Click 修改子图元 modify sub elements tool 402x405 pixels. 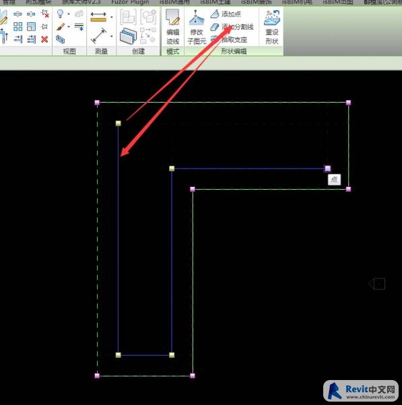(197, 28)
